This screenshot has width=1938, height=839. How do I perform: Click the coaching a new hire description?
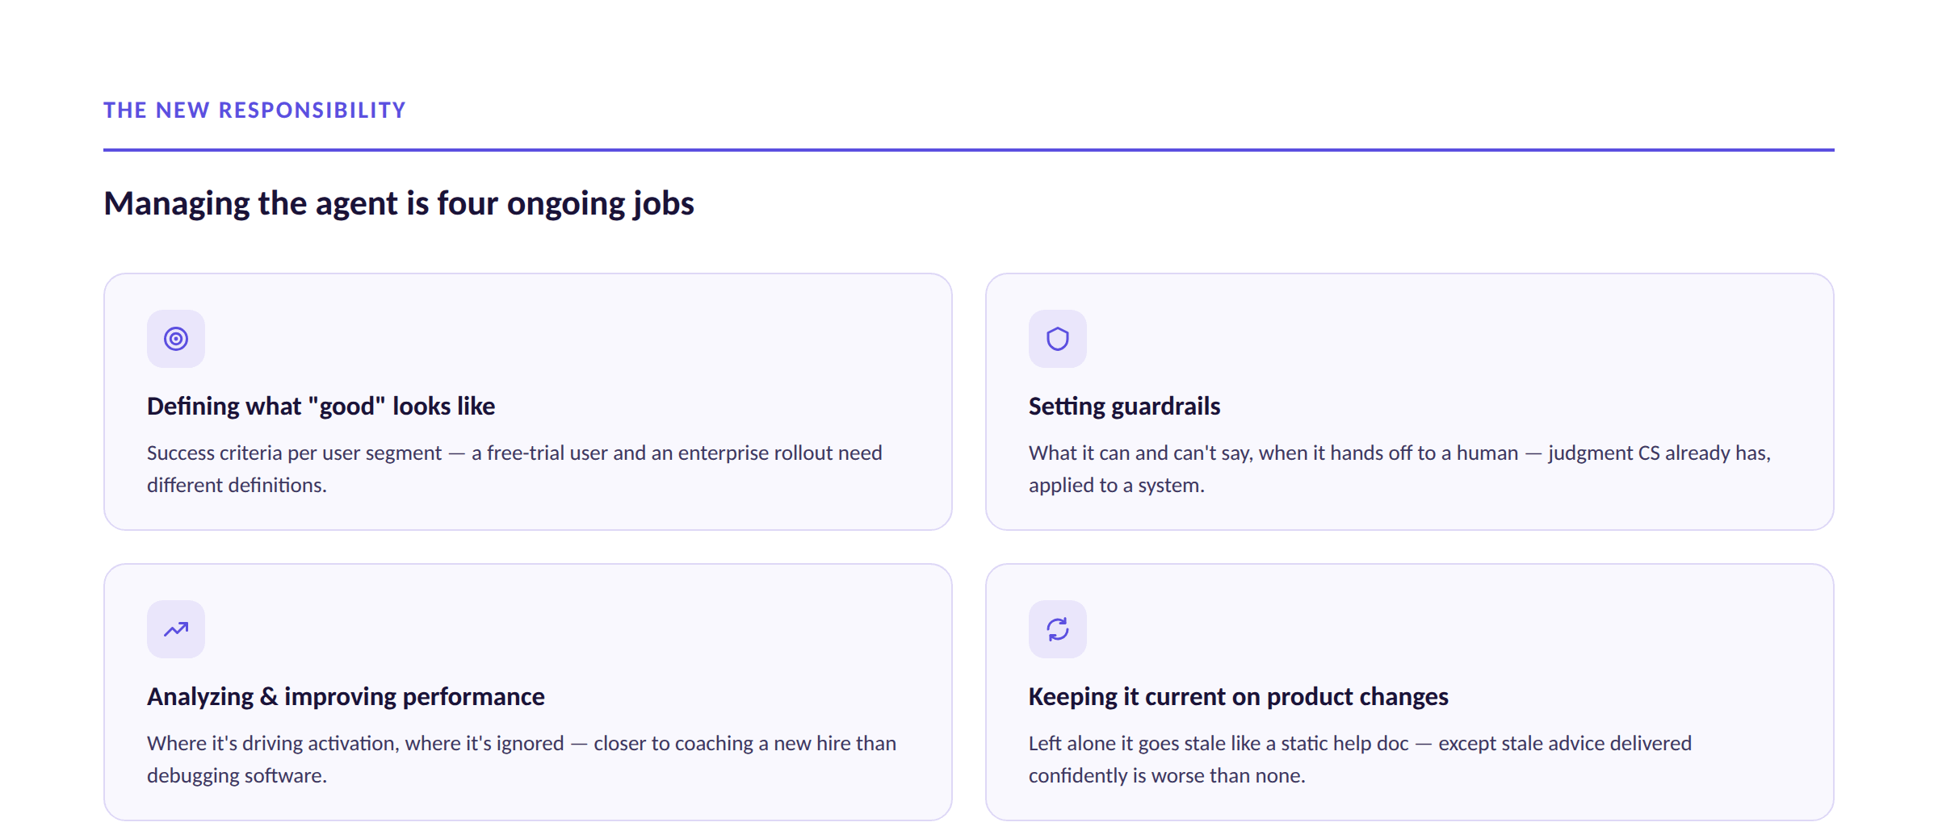pyautogui.click(x=522, y=759)
